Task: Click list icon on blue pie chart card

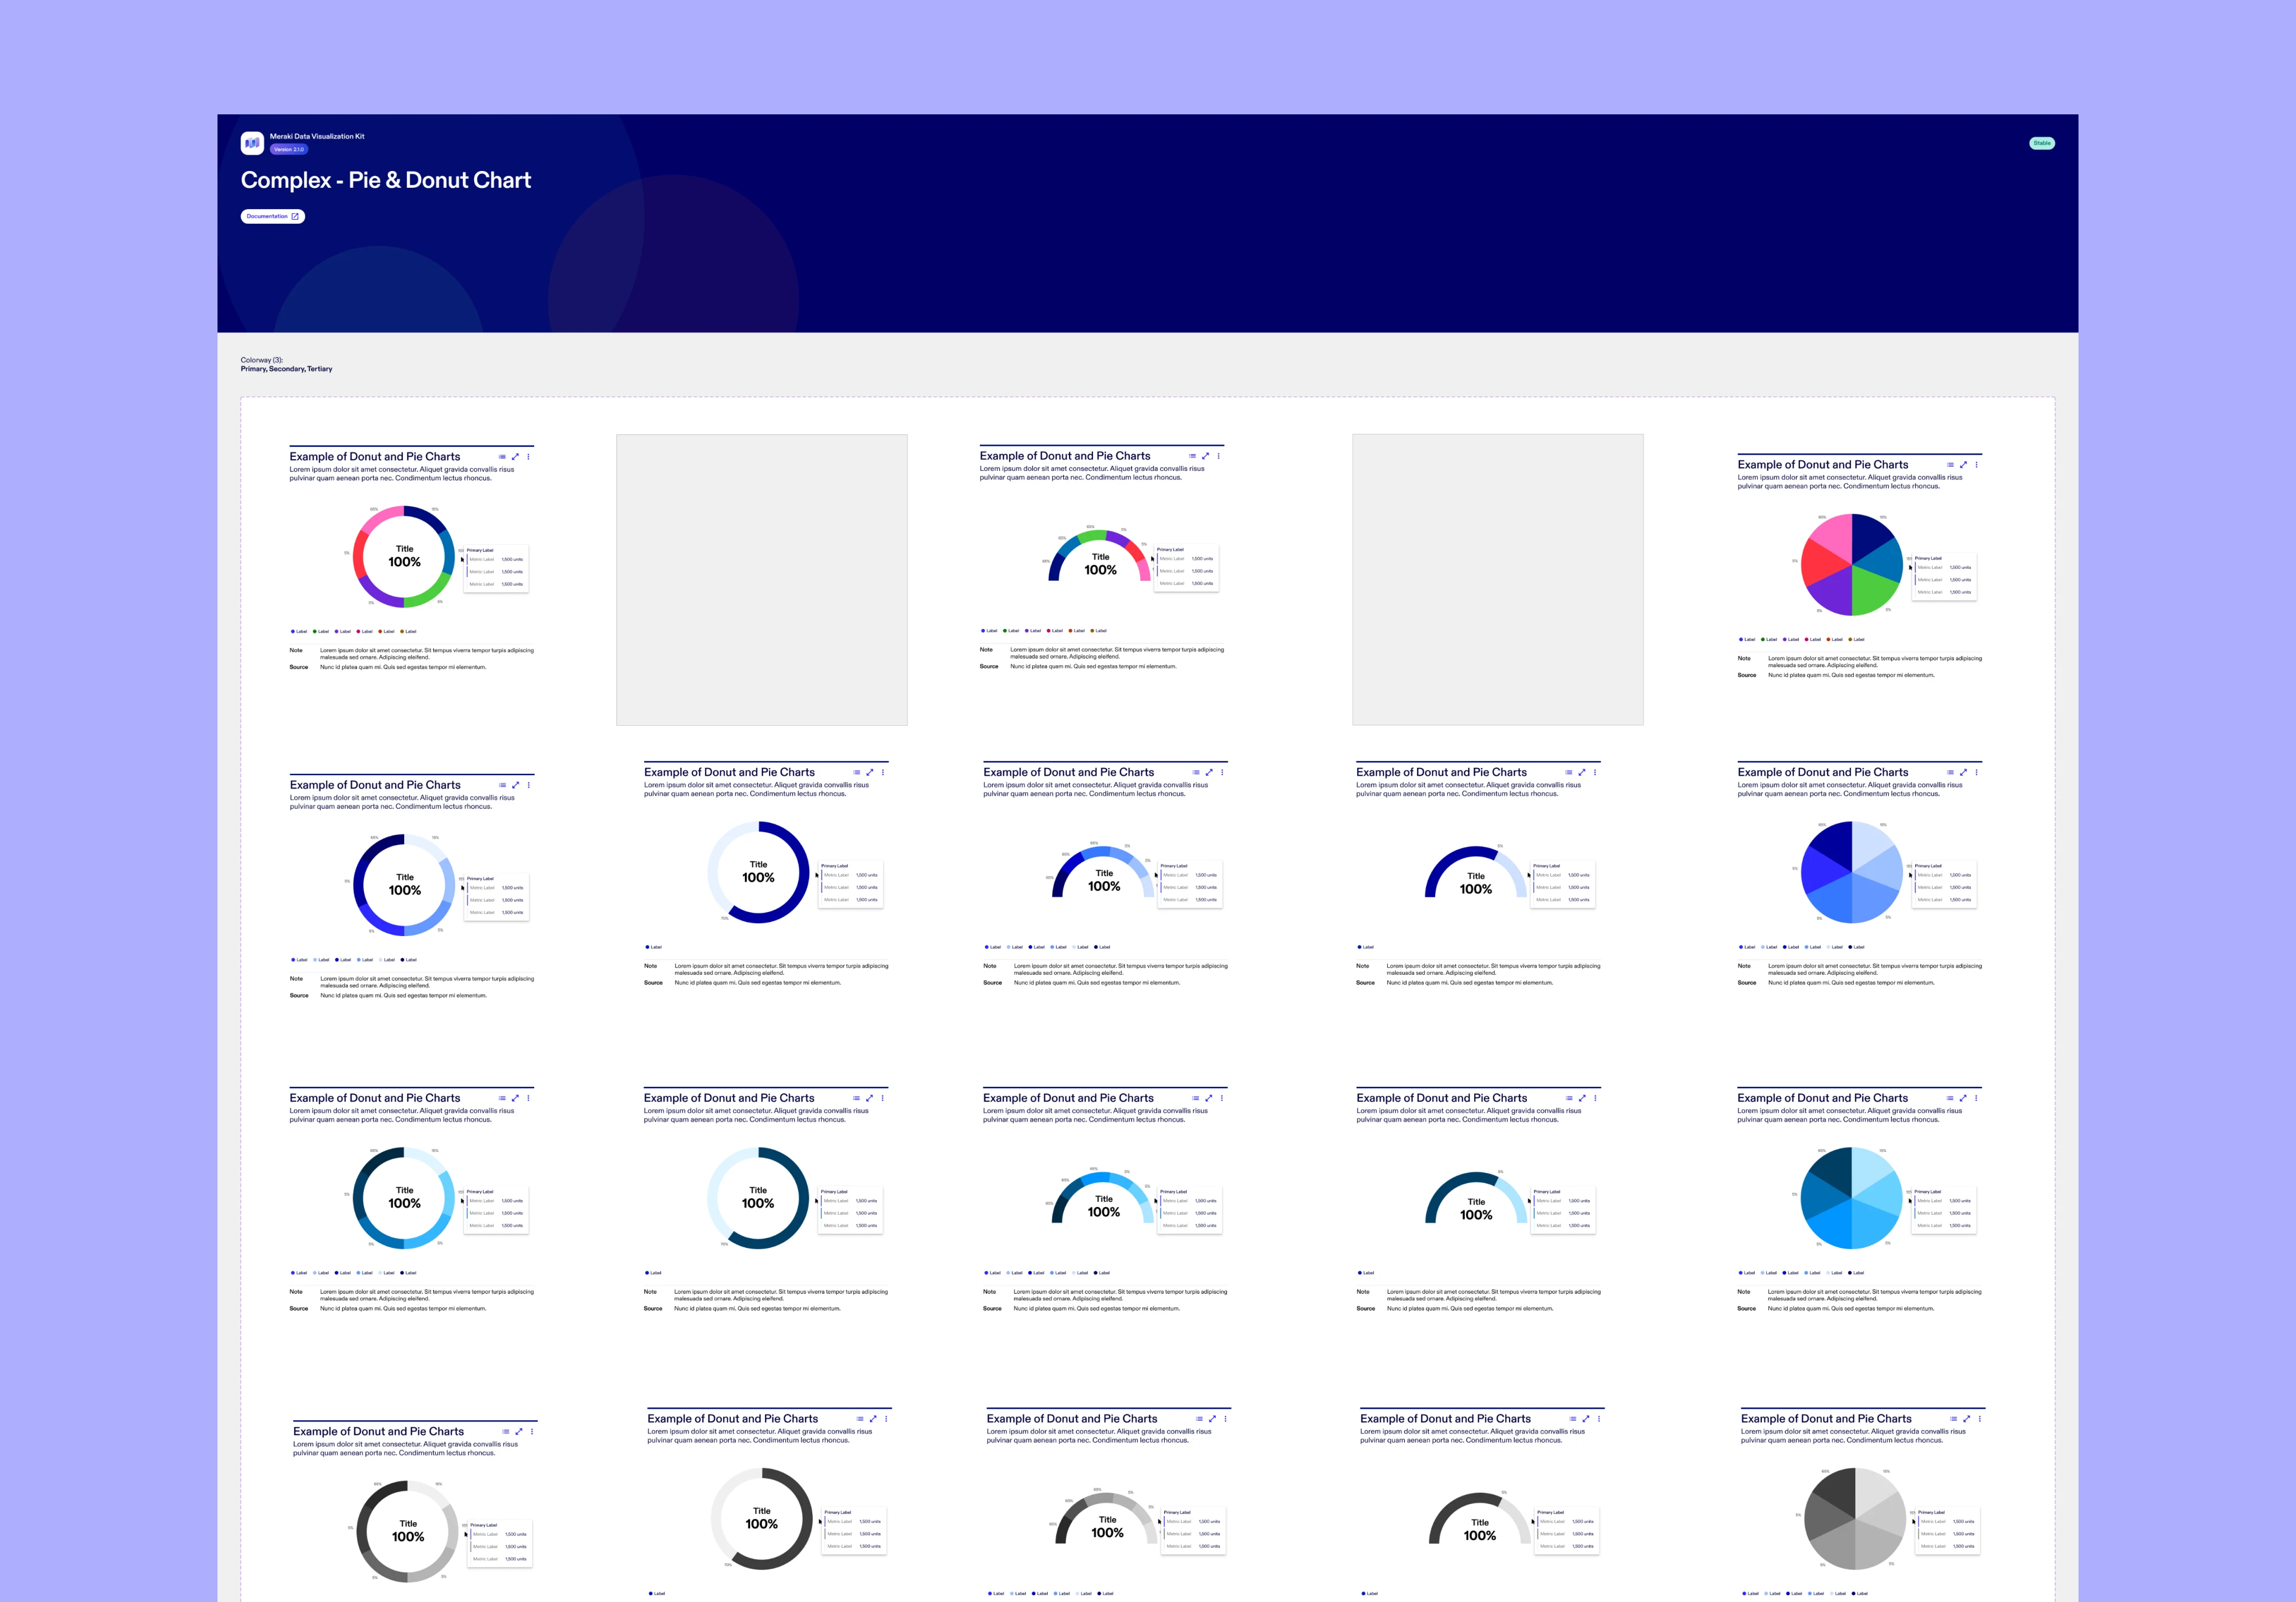Action: coord(1950,772)
